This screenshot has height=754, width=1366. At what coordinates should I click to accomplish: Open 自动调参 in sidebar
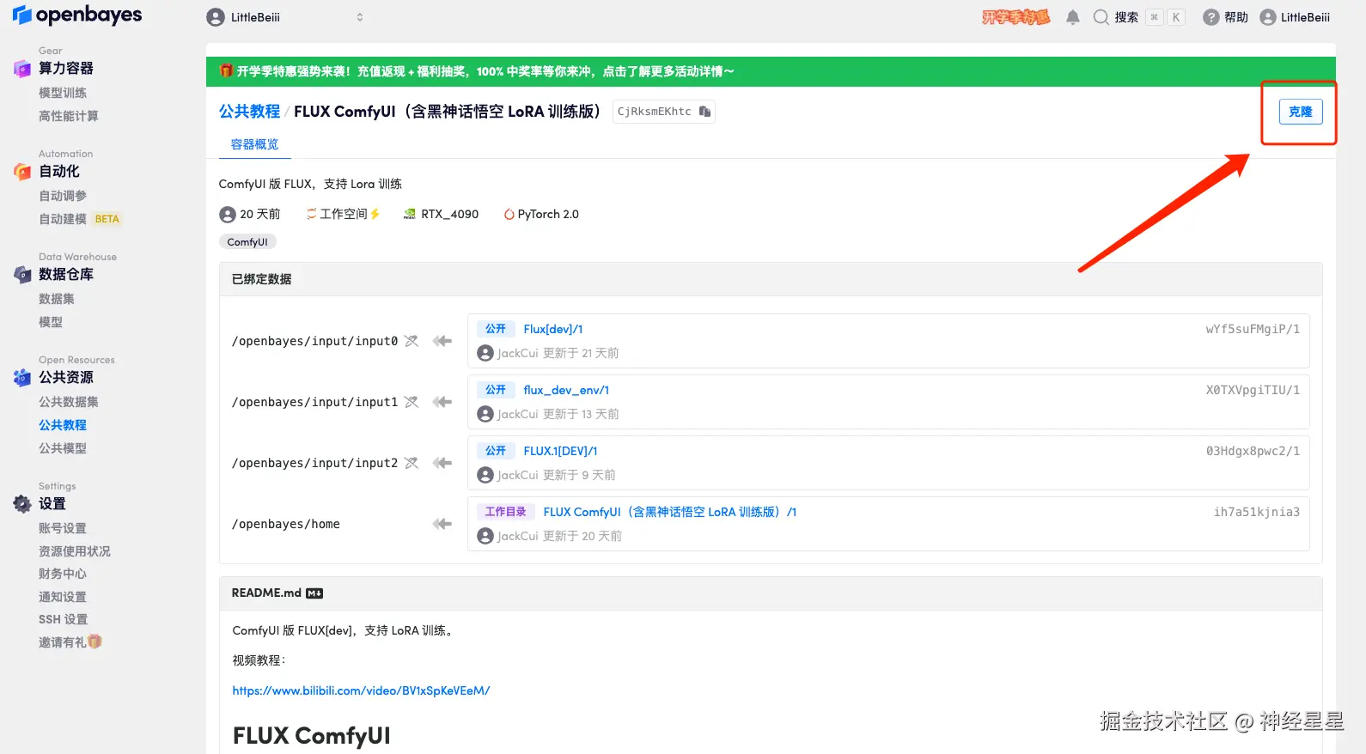pos(63,196)
